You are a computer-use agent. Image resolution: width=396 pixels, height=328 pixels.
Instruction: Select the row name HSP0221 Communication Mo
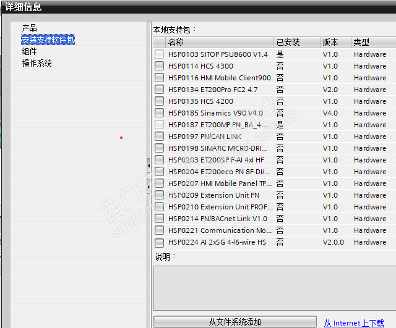tap(220, 230)
